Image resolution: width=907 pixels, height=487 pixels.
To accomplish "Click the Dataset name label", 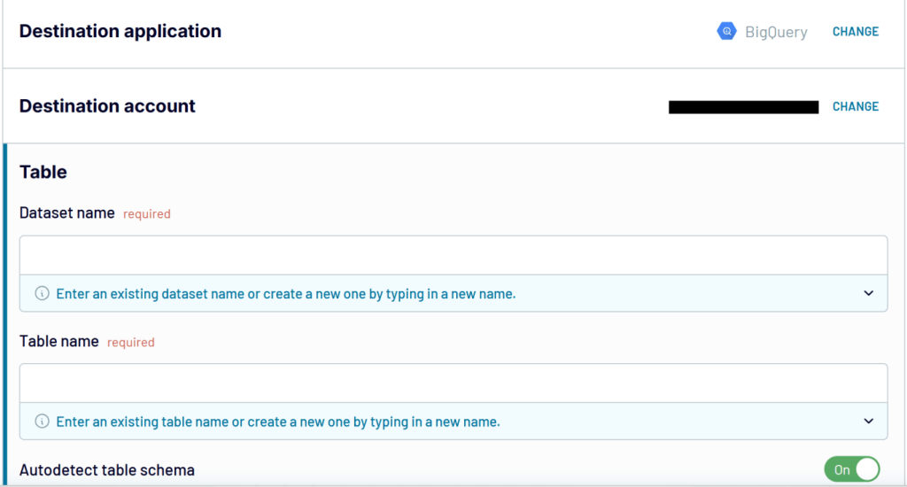I will pos(67,213).
